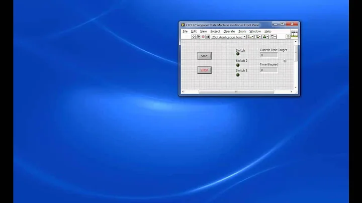Click the vertical scrollbar up arrow

point(296,42)
